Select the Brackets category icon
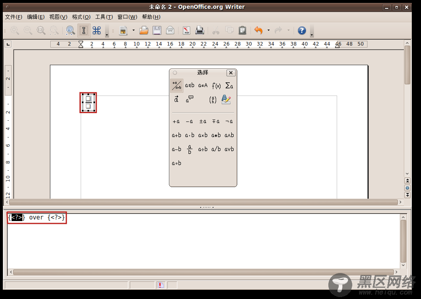The width and height of the screenshot is (421, 299). pos(212,100)
